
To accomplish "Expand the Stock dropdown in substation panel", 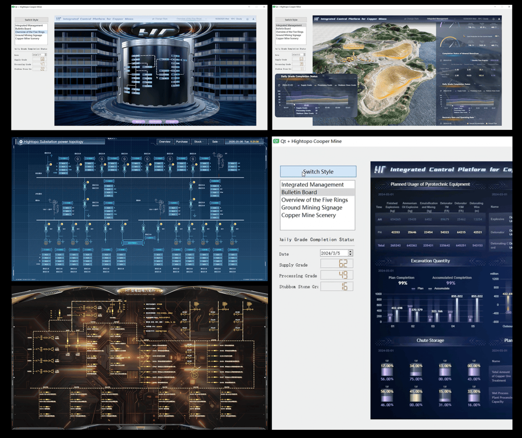I will (x=199, y=142).
